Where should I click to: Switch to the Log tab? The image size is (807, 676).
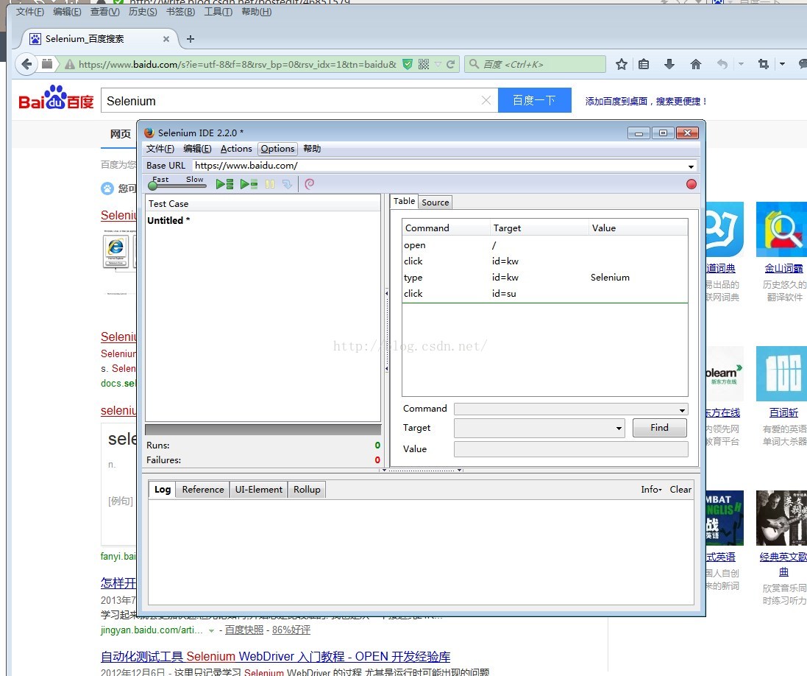[163, 490]
